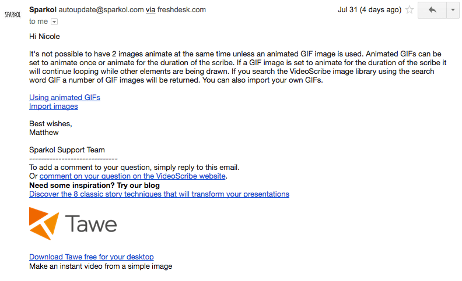Image resolution: width=462 pixels, height=281 pixels.
Task: Click the "Jul 31 (4 days ago)" date
Action: point(369,10)
